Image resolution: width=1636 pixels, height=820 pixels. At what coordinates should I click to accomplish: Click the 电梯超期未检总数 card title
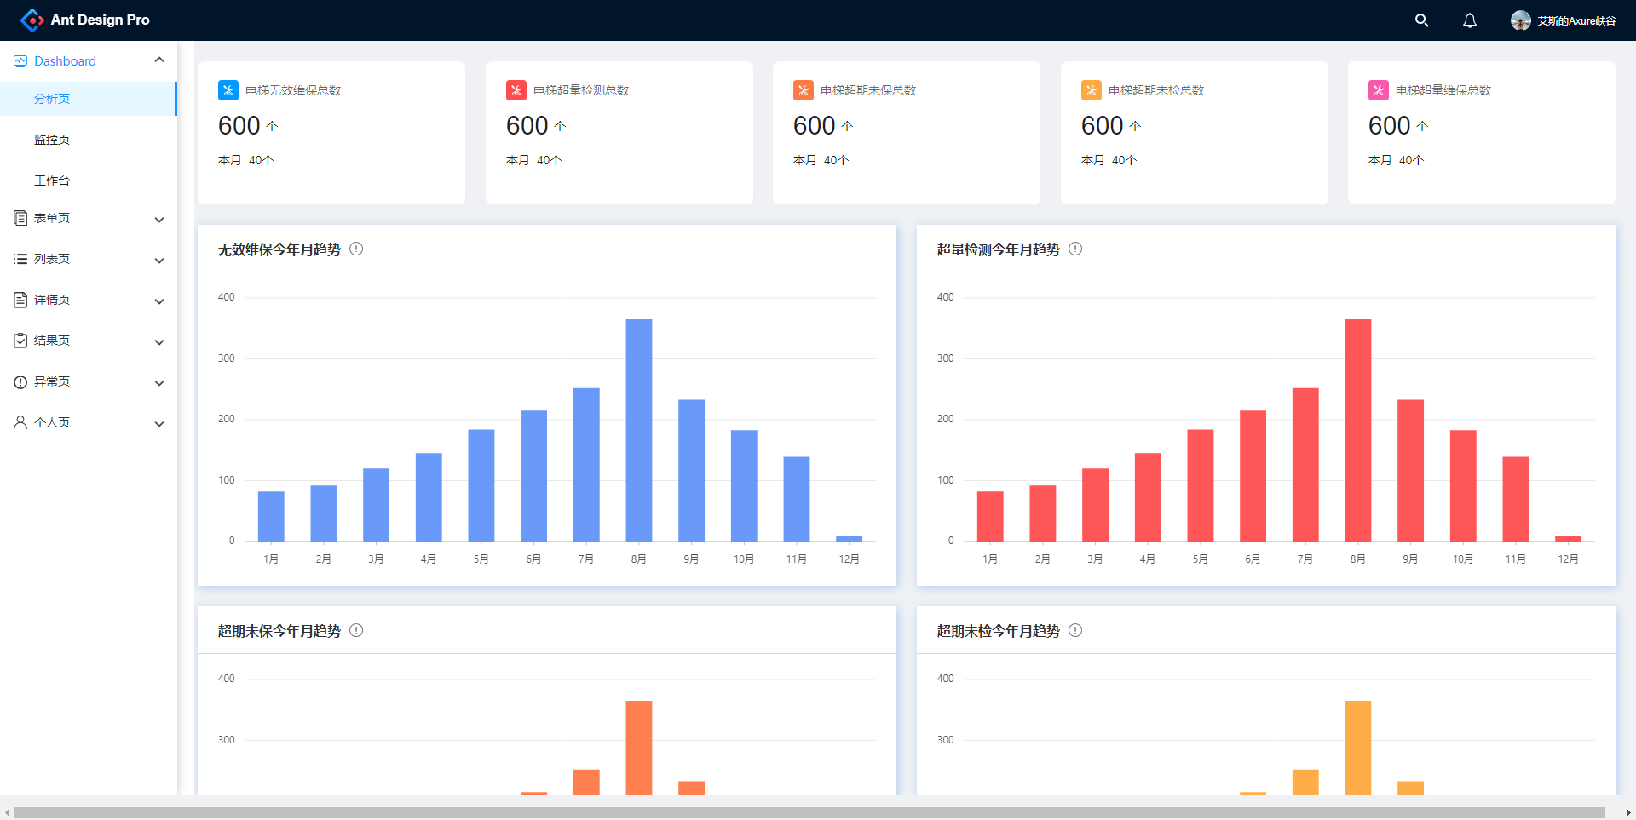click(x=1156, y=90)
